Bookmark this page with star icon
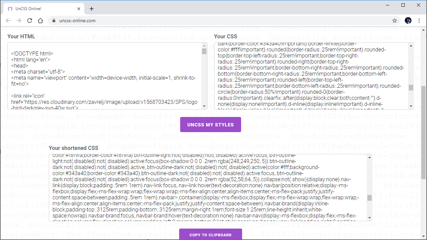Viewport: 427px width, 240px height. (x=395, y=21)
